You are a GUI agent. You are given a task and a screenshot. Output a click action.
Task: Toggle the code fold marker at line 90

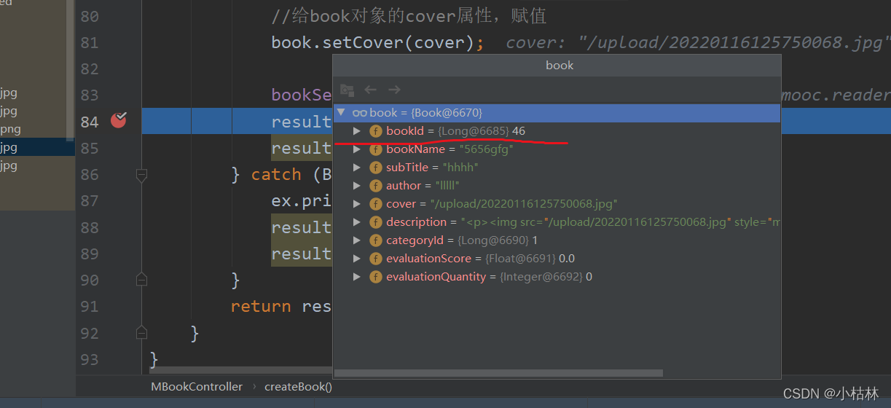pyautogui.click(x=142, y=280)
